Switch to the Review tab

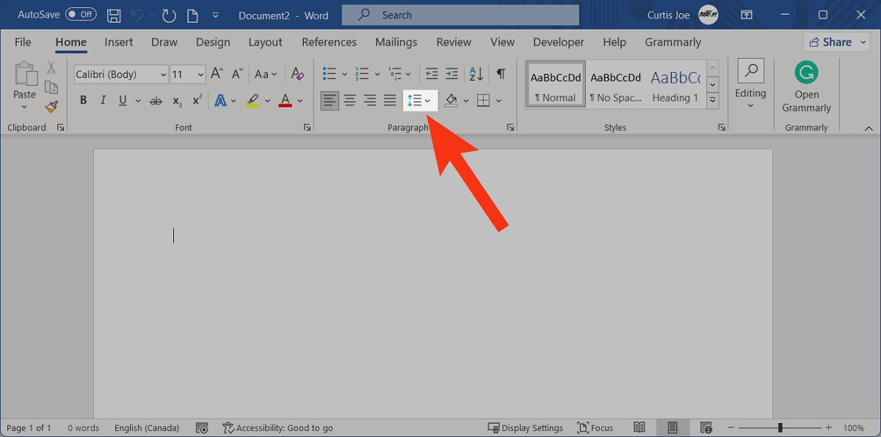pos(454,42)
